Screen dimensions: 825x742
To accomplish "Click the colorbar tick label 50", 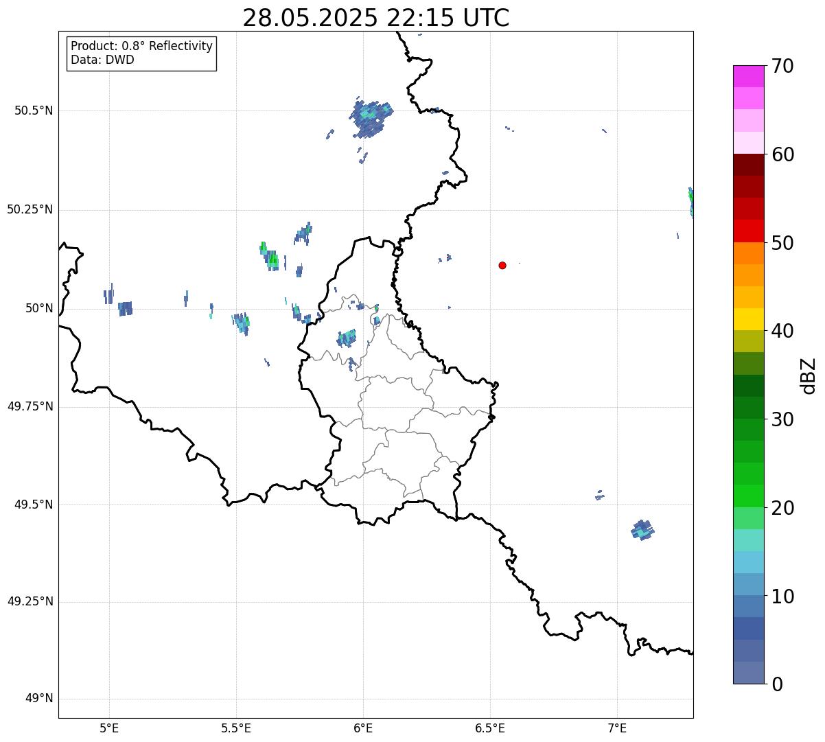I will pos(782,243).
